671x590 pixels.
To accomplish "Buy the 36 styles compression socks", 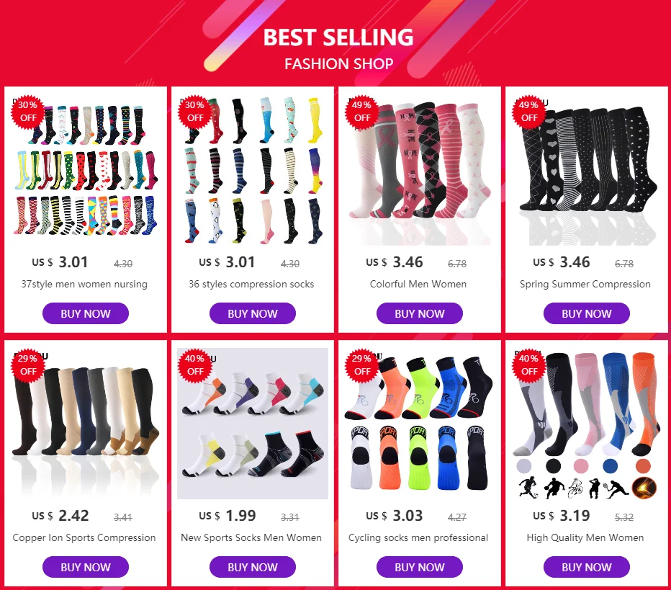I will coord(253,313).
